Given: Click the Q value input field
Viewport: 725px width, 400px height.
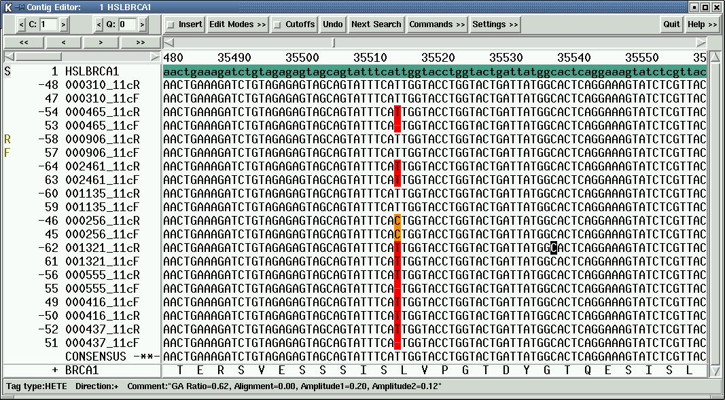Looking at the screenshot, I should 127,24.
